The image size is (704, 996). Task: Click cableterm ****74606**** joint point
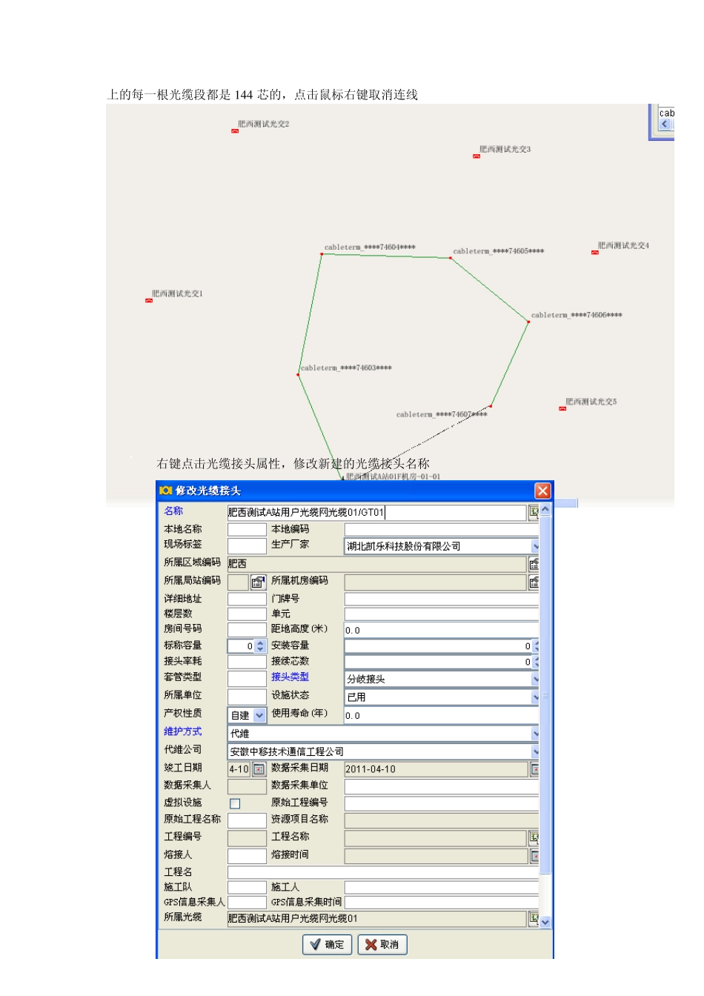(528, 322)
